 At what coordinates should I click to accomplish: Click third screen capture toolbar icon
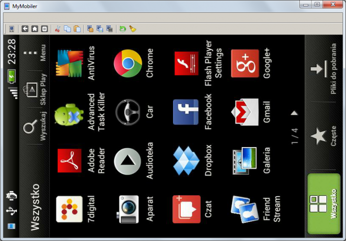(110, 29)
